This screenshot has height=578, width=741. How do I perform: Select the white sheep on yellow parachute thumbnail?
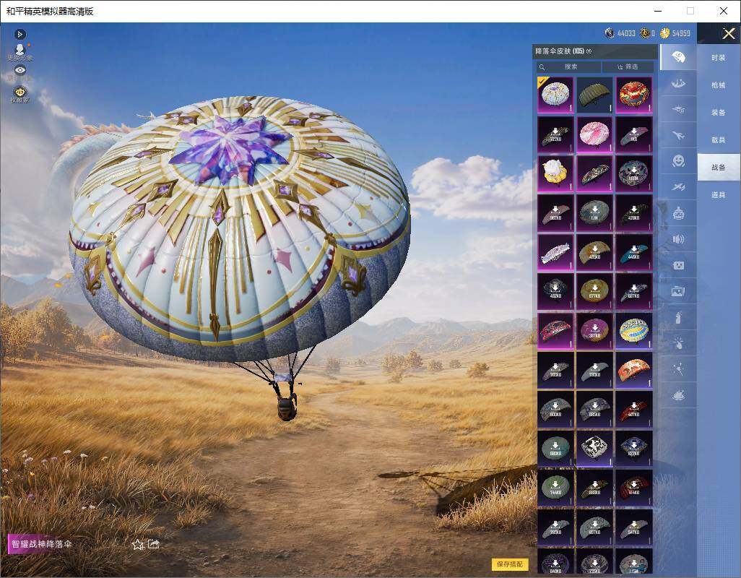pos(555,173)
